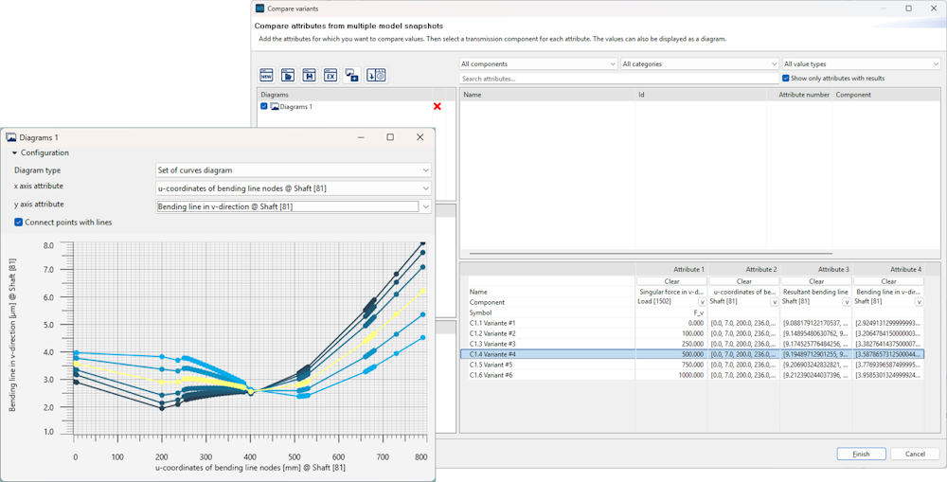Open the All components filter dropdown
The height and width of the screenshot is (482, 947).
538,64
